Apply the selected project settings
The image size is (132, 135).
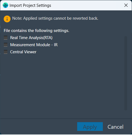tap(90, 127)
